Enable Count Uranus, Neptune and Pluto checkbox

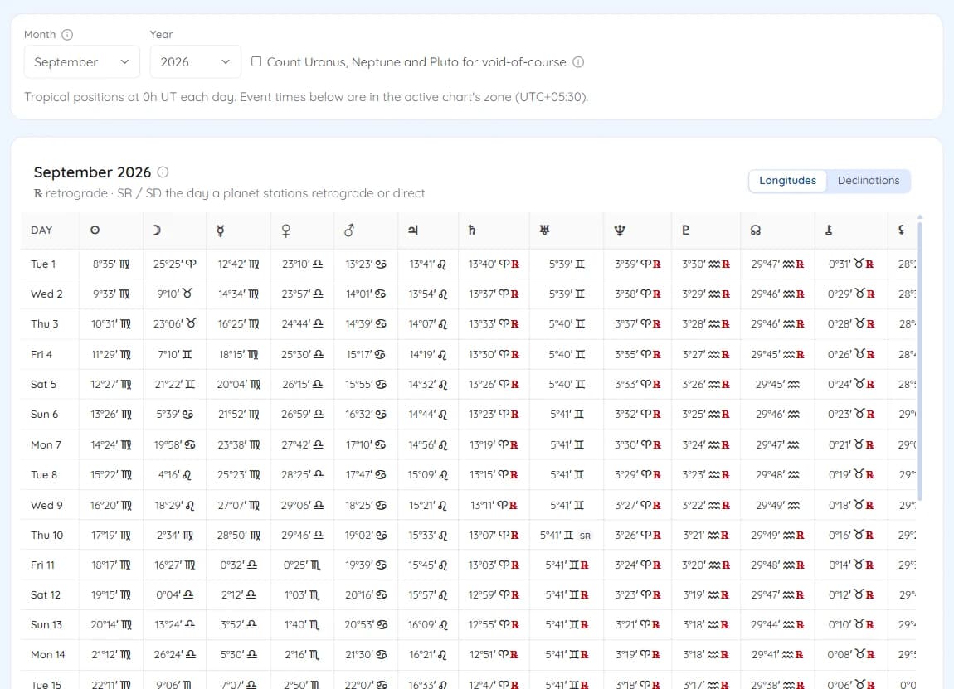[257, 61]
